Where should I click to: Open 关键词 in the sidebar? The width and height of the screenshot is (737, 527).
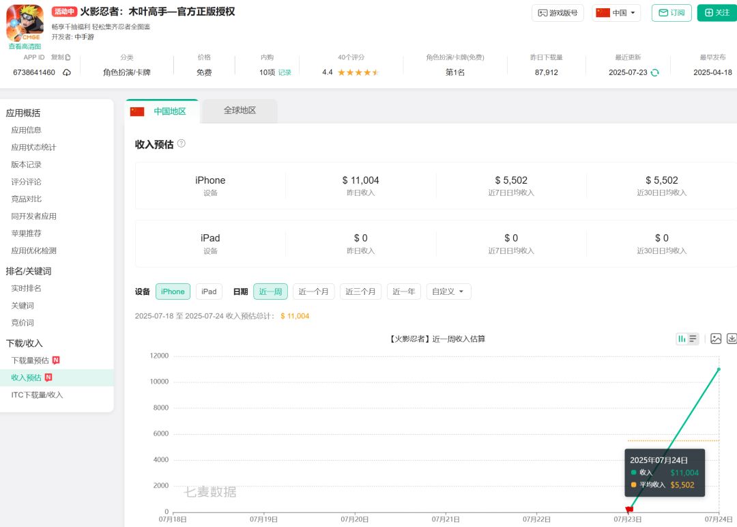click(x=23, y=306)
